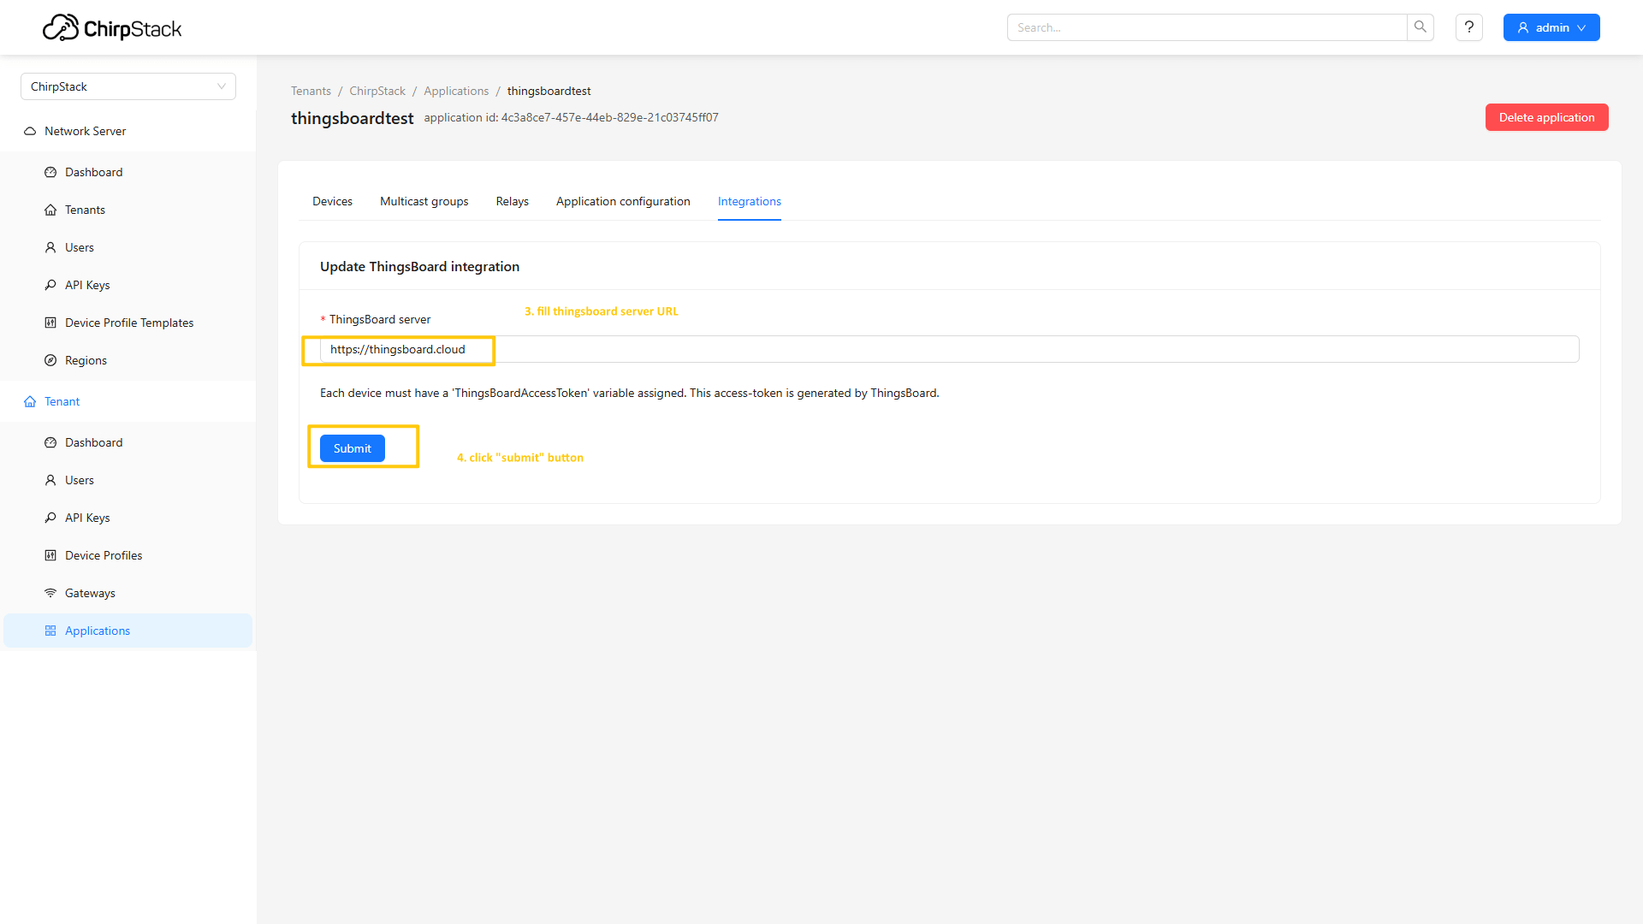Open Gateways via wifi icon
Image resolution: width=1643 pixels, height=924 pixels.
click(50, 593)
